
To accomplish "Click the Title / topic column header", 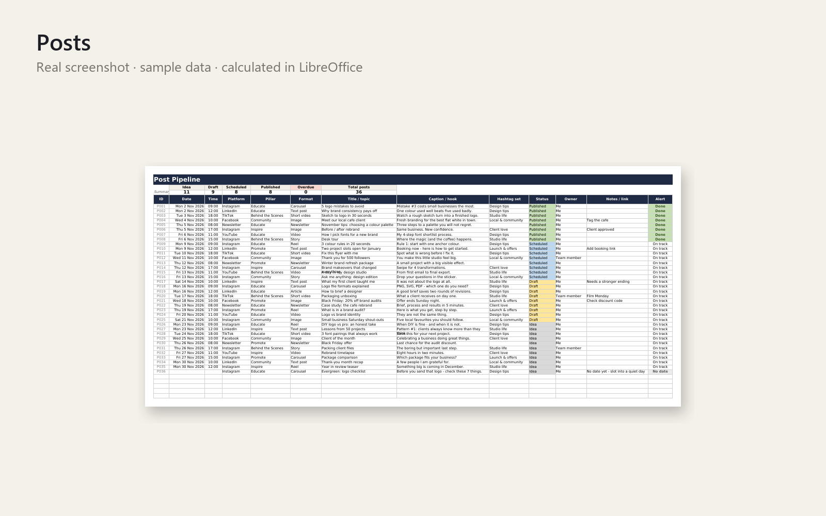I will [x=359, y=199].
